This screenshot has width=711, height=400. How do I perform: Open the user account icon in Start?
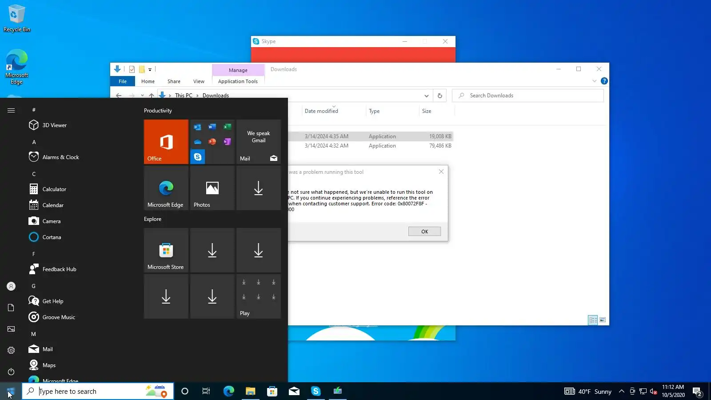point(11,287)
